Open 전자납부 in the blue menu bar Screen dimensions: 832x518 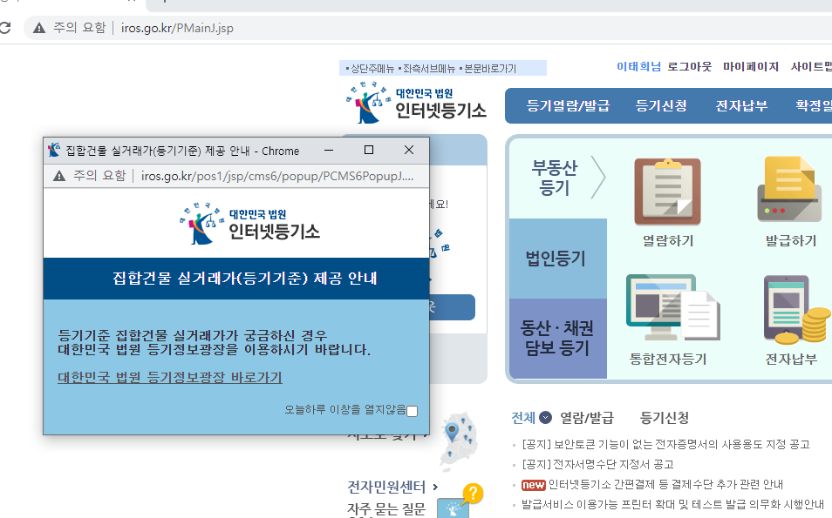click(x=741, y=105)
